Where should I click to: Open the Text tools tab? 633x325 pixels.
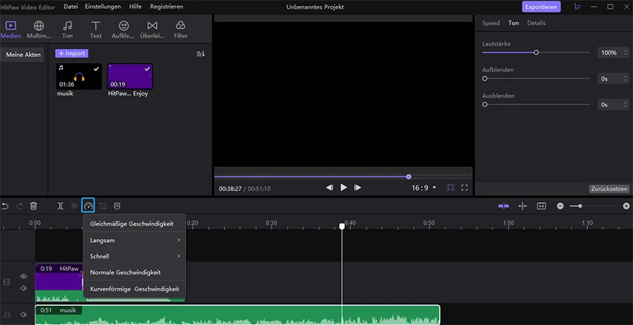pyautogui.click(x=96, y=30)
